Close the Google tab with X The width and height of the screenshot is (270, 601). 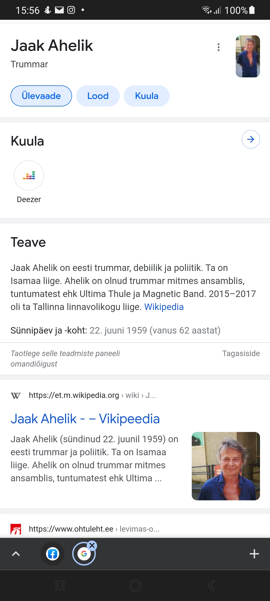tap(92, 545)
